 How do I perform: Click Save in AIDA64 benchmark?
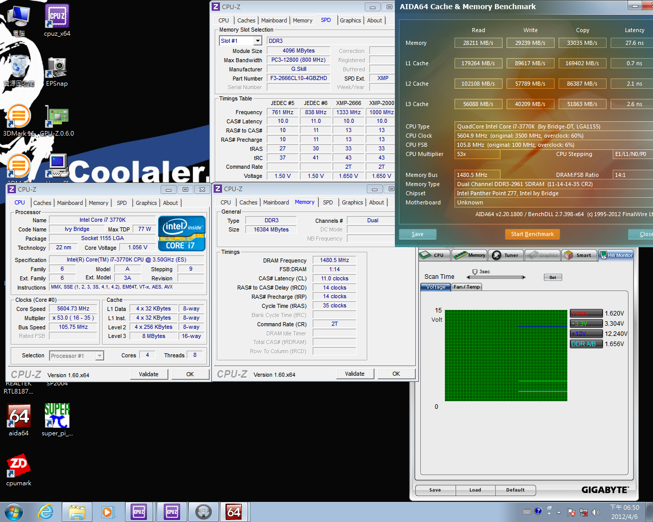417,234
